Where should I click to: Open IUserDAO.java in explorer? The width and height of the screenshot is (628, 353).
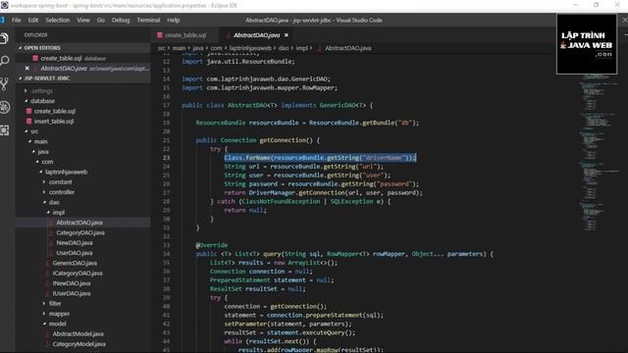click(72, 293)
